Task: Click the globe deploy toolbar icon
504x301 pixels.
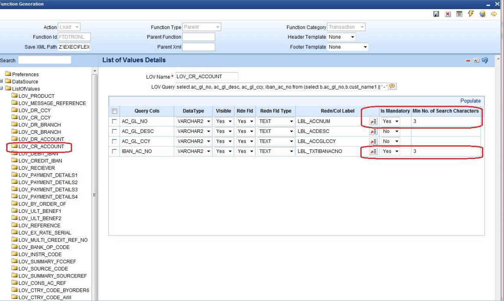Action: click(482, 14)
